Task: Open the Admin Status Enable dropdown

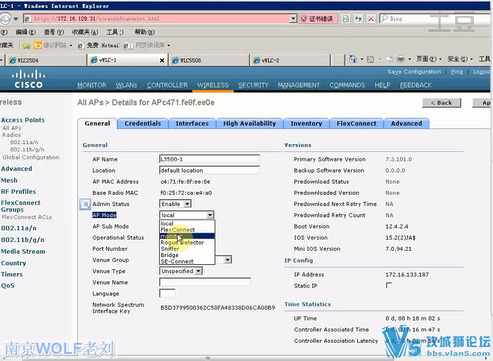Action: pos(175,204)
